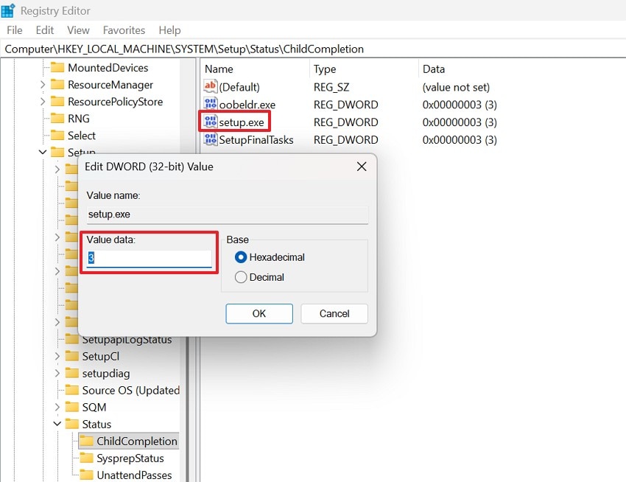Collapse the Status key
Viewport: 626px width, 482px height.
coord(57,424)
